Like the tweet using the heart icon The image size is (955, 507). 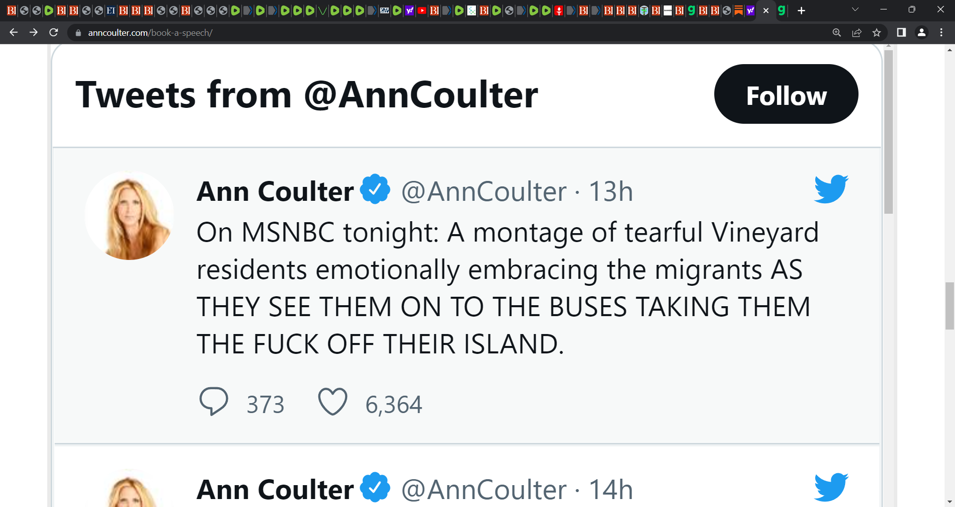pyautogui.click(x=332, y=402)
